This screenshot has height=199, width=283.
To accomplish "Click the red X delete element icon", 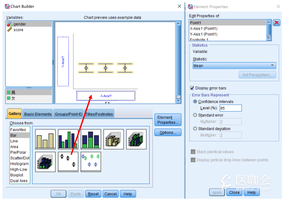I will tap(277, 23).
